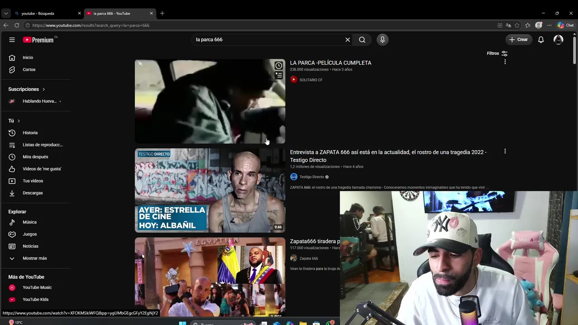The width and height of the screenshot is (578, 325).
Task: Open Copilot Chat button
Action: [565, 25]
